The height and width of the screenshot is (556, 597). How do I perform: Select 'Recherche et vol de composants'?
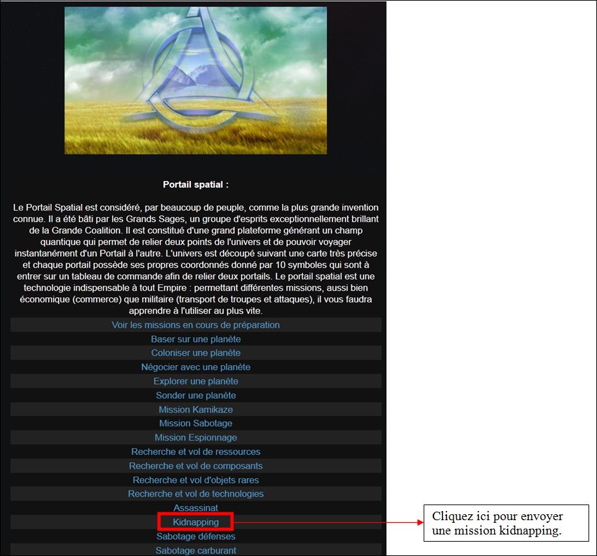[x=196, y=466]
